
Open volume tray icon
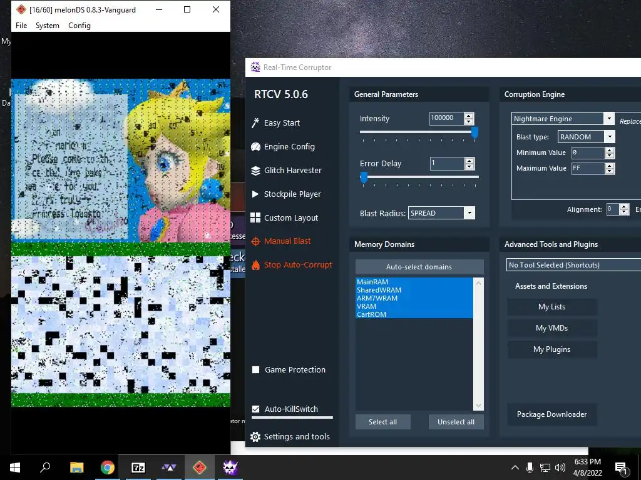(x=560, y=467)
